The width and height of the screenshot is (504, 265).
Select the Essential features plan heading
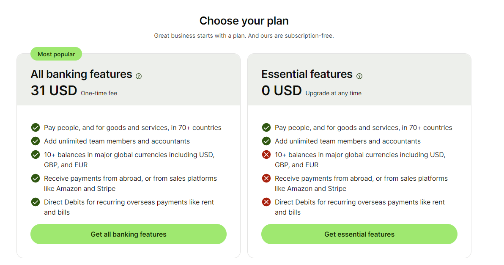[x=307, y=74]
